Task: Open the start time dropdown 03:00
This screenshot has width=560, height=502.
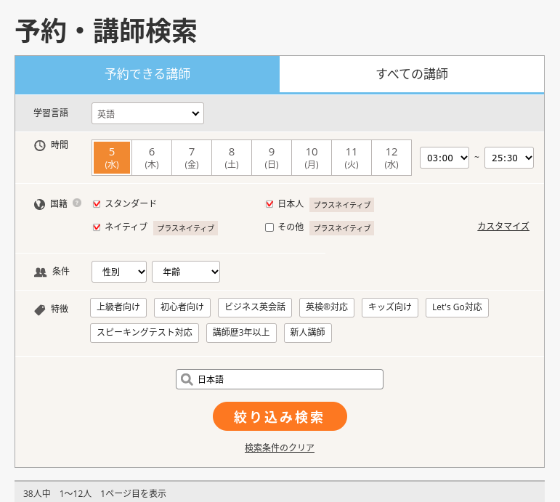Action: coord(445,158)
